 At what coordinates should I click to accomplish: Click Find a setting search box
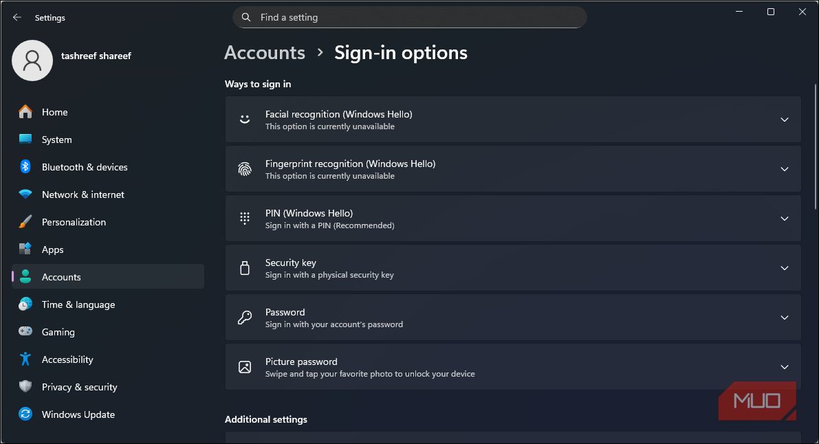click(x=410, y=17)
